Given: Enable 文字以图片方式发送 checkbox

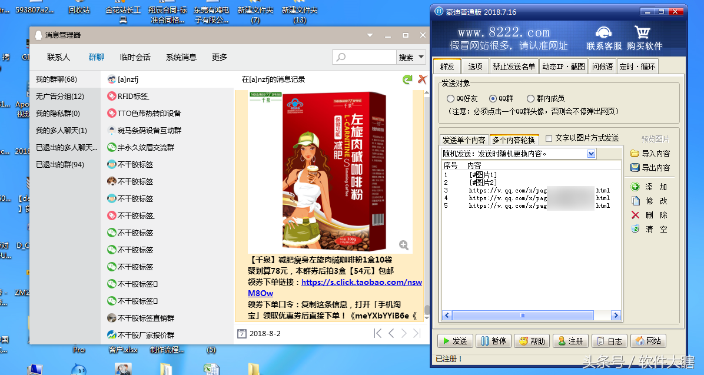Looking at the screenshot, I should pyautogui.click(x=549, y=138).
